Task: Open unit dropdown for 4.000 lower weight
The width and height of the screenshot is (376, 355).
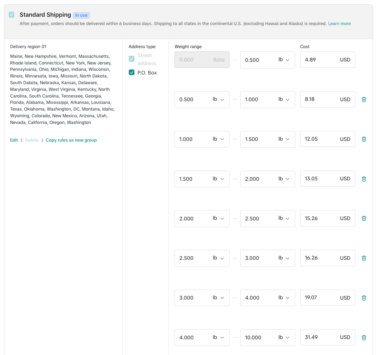Action: point(218,338)
